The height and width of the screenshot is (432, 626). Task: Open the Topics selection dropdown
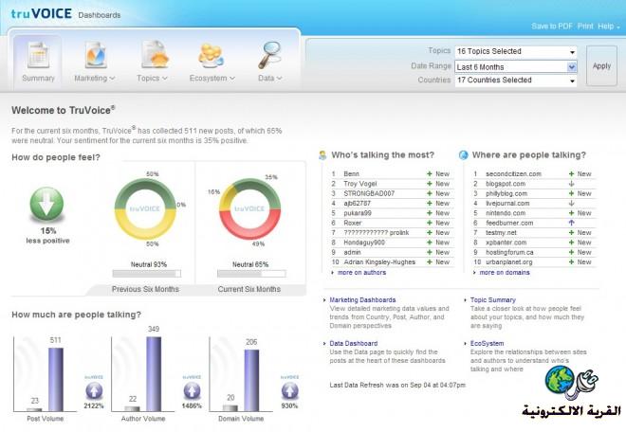(516, 51)
